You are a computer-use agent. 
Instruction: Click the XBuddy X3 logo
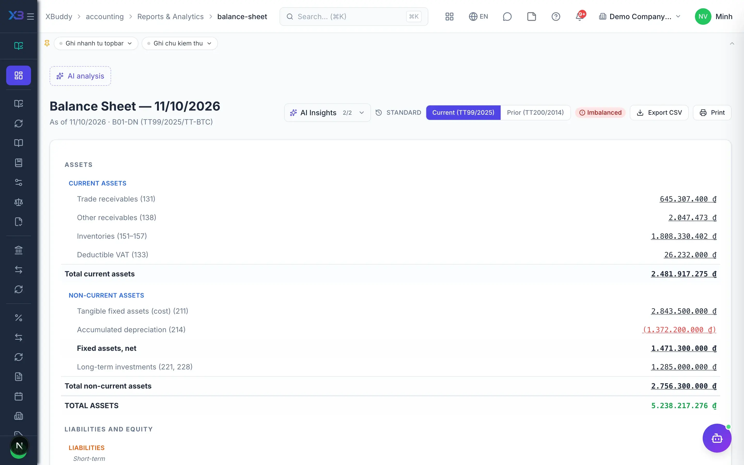point(16,16)
